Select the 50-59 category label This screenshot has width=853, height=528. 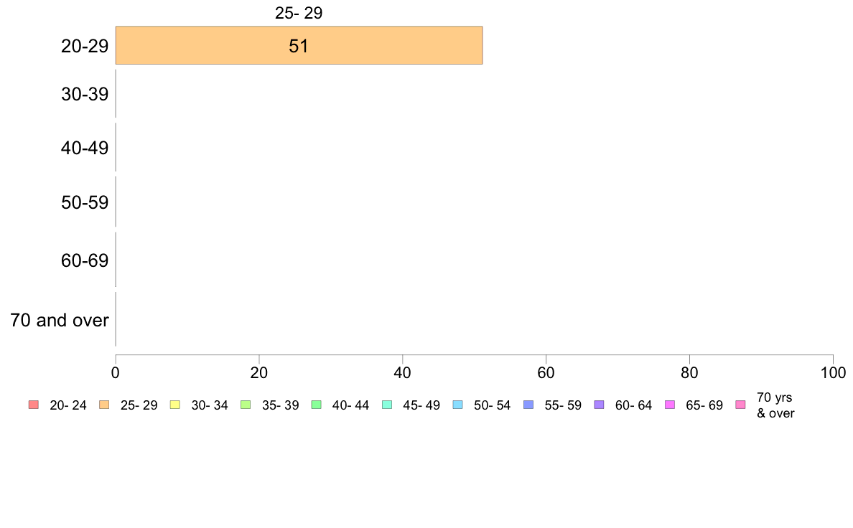click(85, 202)
